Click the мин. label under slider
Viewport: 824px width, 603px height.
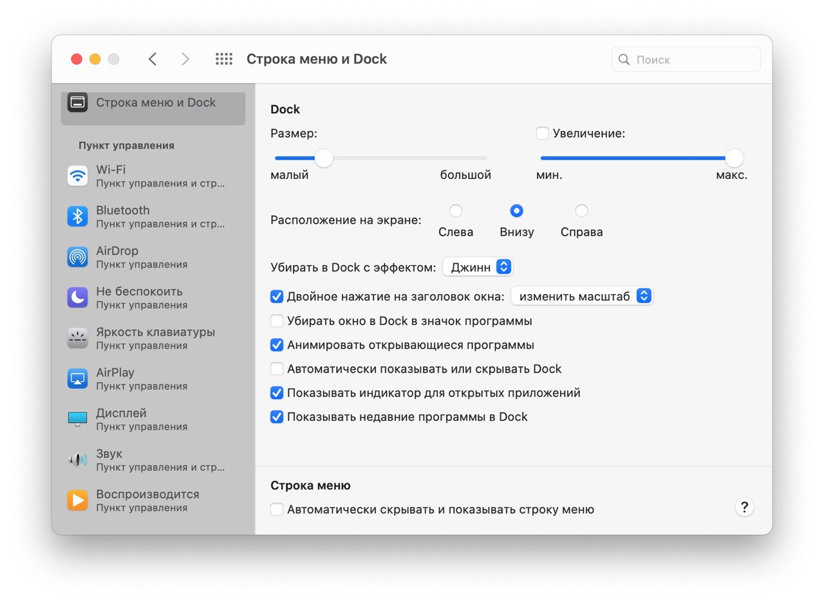[549, 175]
